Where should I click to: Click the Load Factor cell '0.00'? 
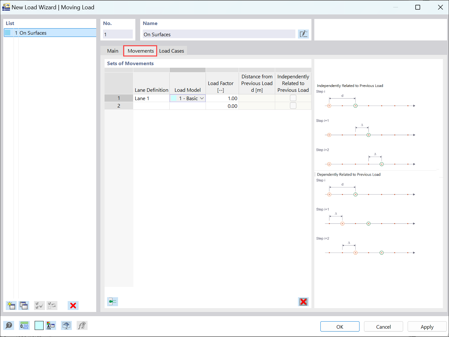pyautogui.click(x=222, y=106)
